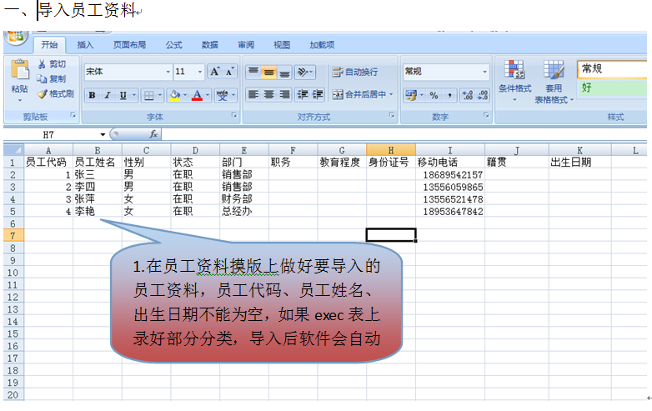The height and width of the screenshot is (411, 652).
Task: Decrease indent in cell
Action: [x=303, y=95]
